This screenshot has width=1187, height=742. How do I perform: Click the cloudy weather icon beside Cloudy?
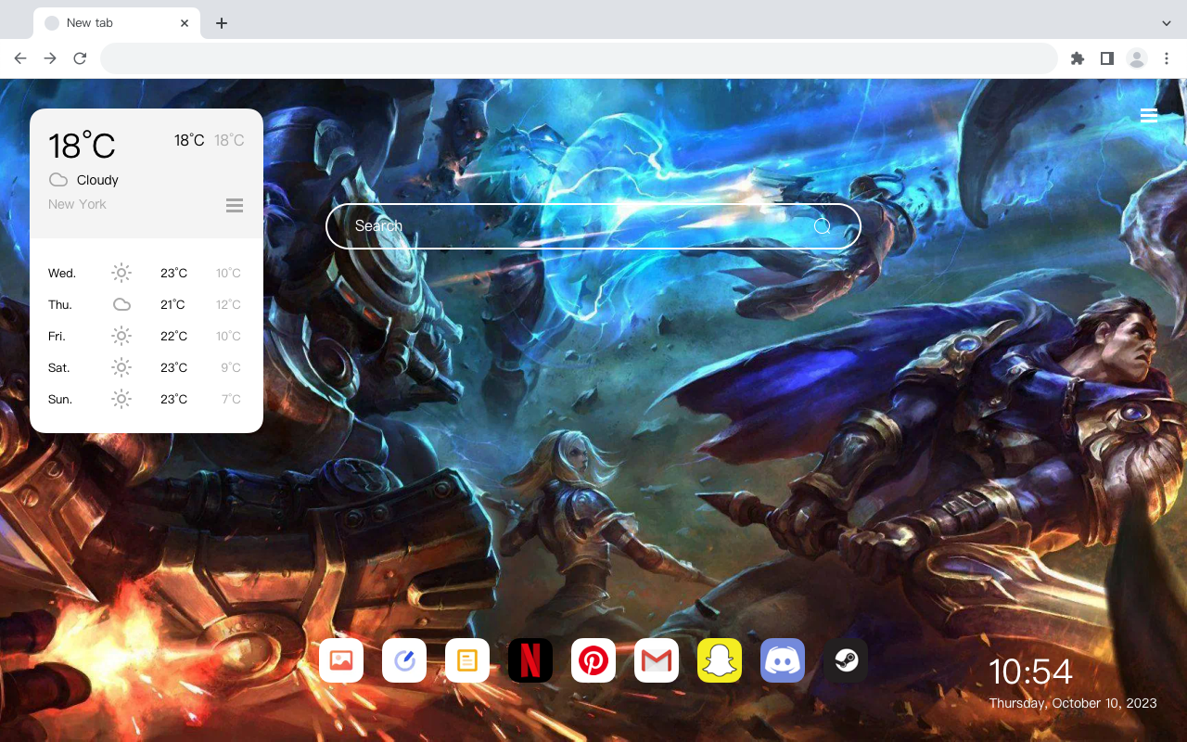58,180
